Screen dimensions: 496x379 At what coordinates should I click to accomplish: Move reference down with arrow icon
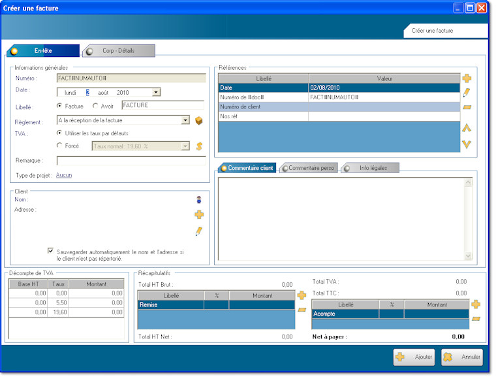point(467,144)
